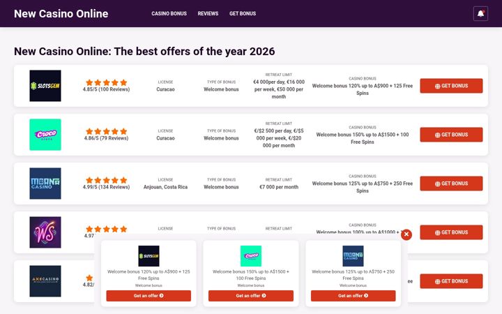Click '4.85/5 (100 Reviews)' text
502x314 pixels.
(x=106, y=89)
